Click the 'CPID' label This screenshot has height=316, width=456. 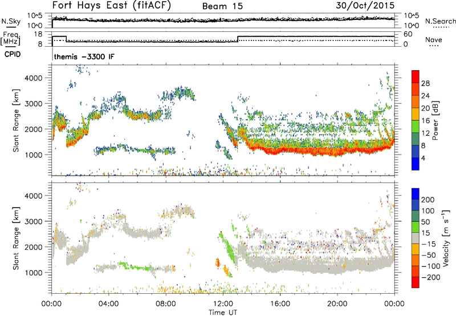[13, 54]
